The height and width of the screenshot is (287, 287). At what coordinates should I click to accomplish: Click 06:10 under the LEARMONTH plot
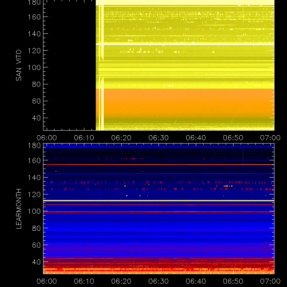(x=84, y=281)
